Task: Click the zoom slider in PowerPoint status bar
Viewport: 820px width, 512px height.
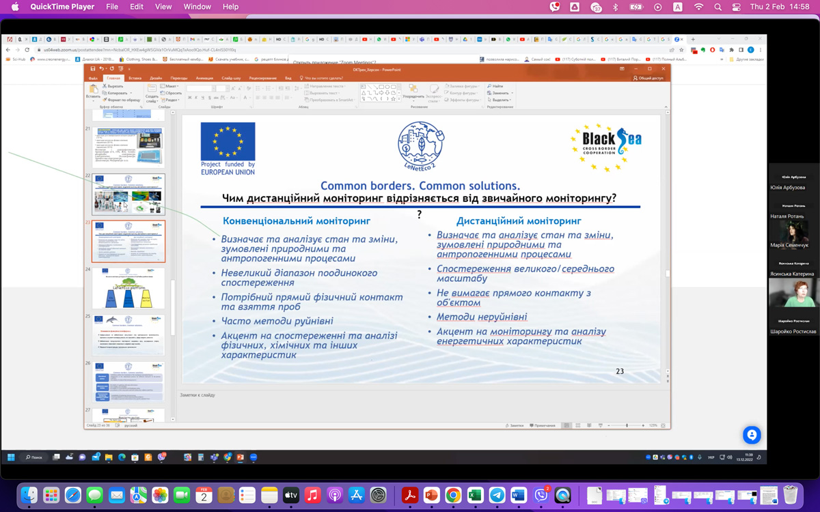Action: click(627, 425)
